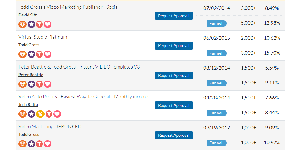Click the pink heart icon under David Sitt

click(x=47, y=24)
